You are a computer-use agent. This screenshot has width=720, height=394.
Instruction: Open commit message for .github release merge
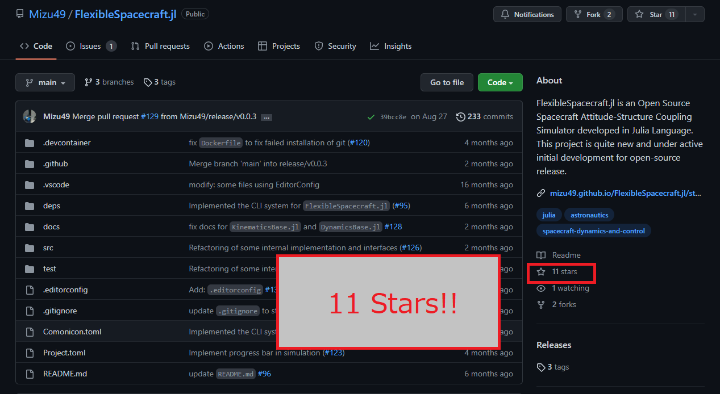point(258,164)
